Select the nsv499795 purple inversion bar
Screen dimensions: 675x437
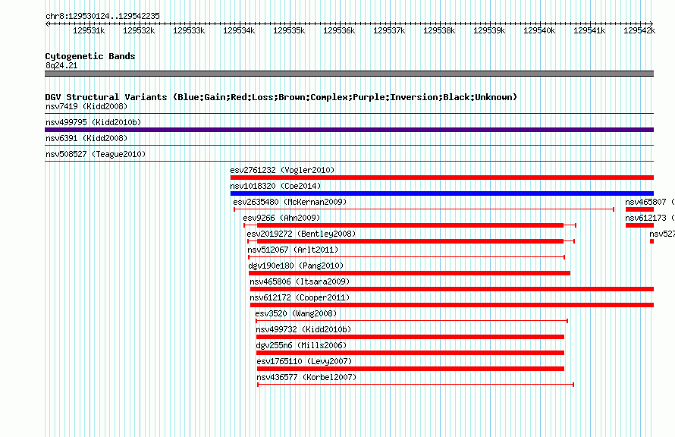(349, 130)
